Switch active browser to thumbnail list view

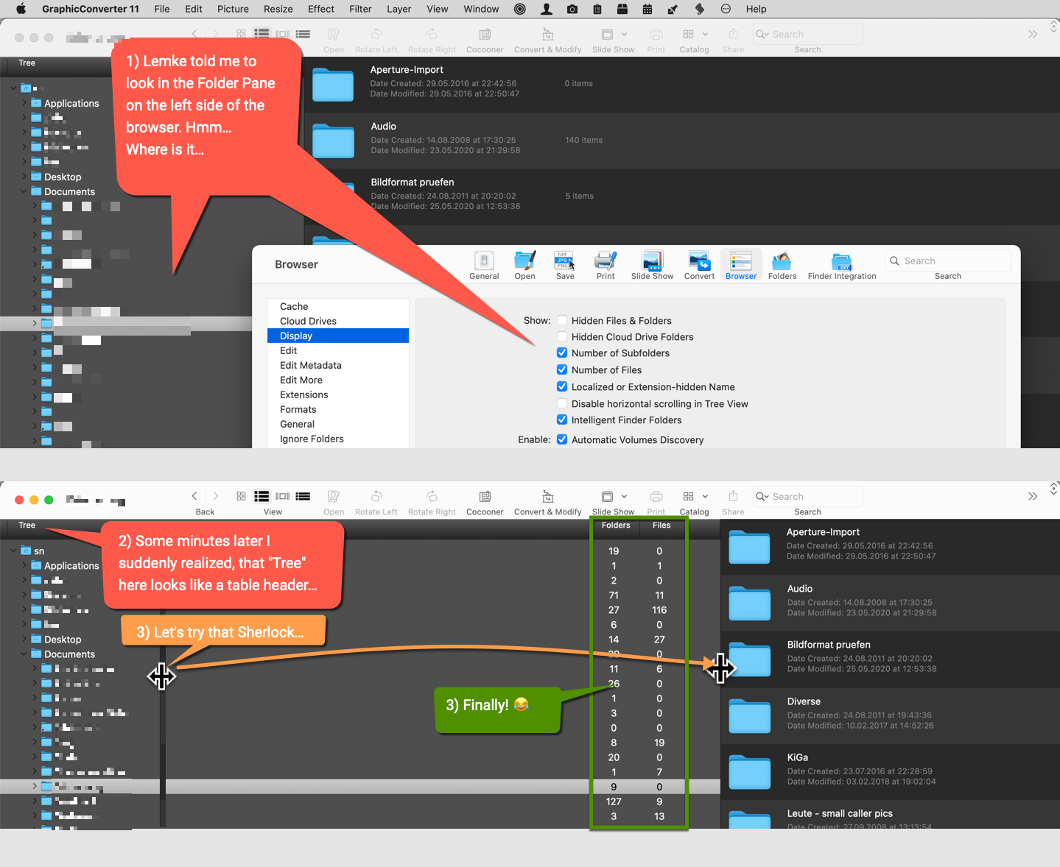[262, 497]
